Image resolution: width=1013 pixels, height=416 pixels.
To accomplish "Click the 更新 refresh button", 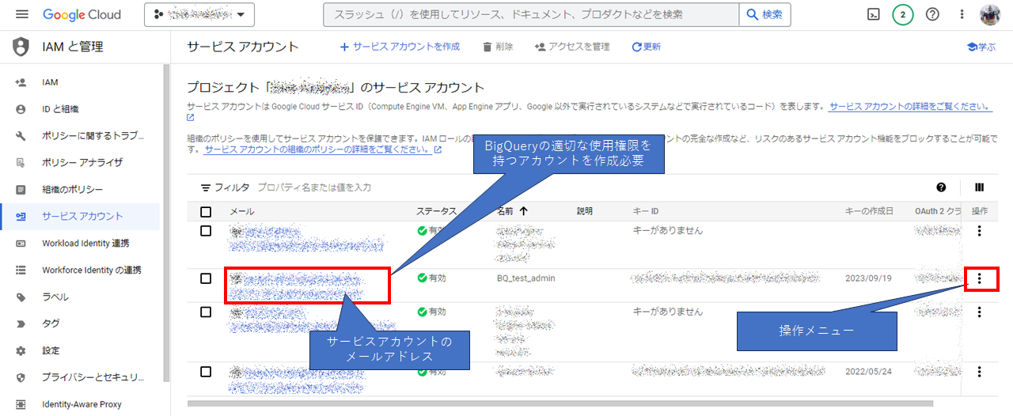I will [x=646, y=47].
